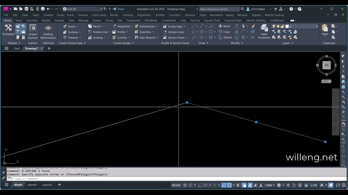Image resolution: width=348 pixels, height=195 pixels.
Task: Click the status bar customization hamburger icon
Action: 344,185
